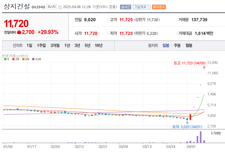225x153 pixels.
Task: Select the 3년 line chart period
Action: point(77,46)
